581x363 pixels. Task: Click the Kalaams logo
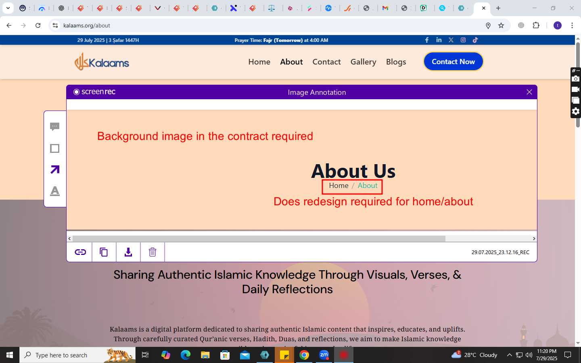(102, 62)
